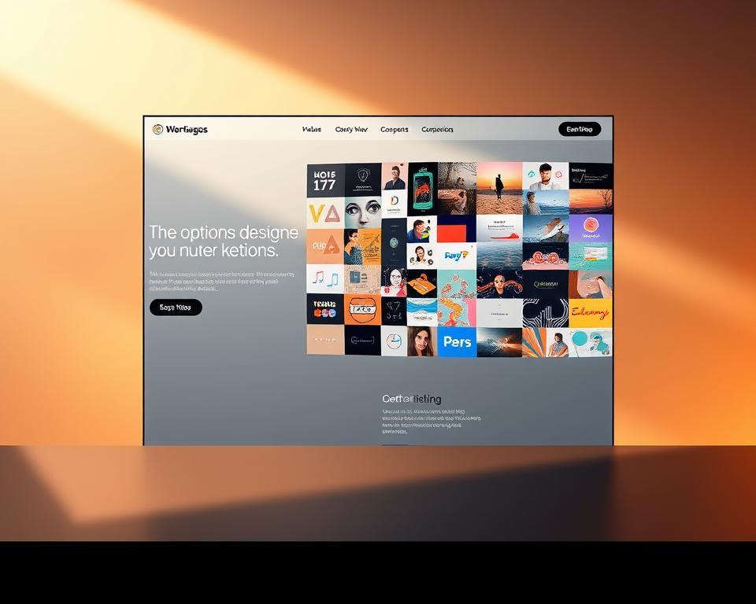The image size is (756, 604).
Task: Go to the Coopers nav link
Action: pyautogui.click(x=395, y=130)
